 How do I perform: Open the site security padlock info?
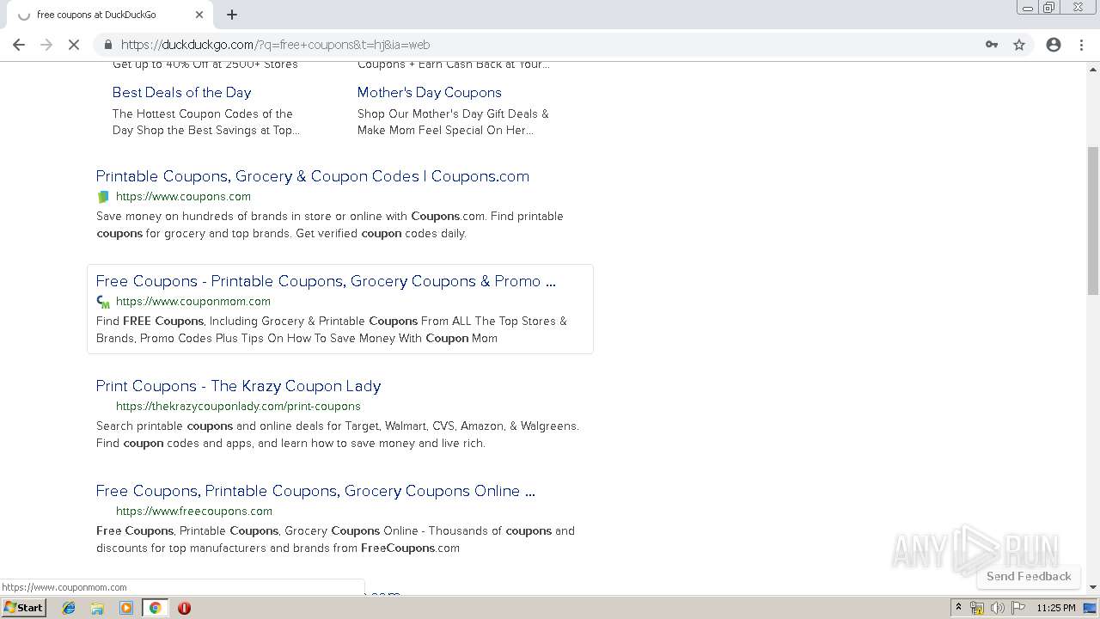[x=107, y=45]
